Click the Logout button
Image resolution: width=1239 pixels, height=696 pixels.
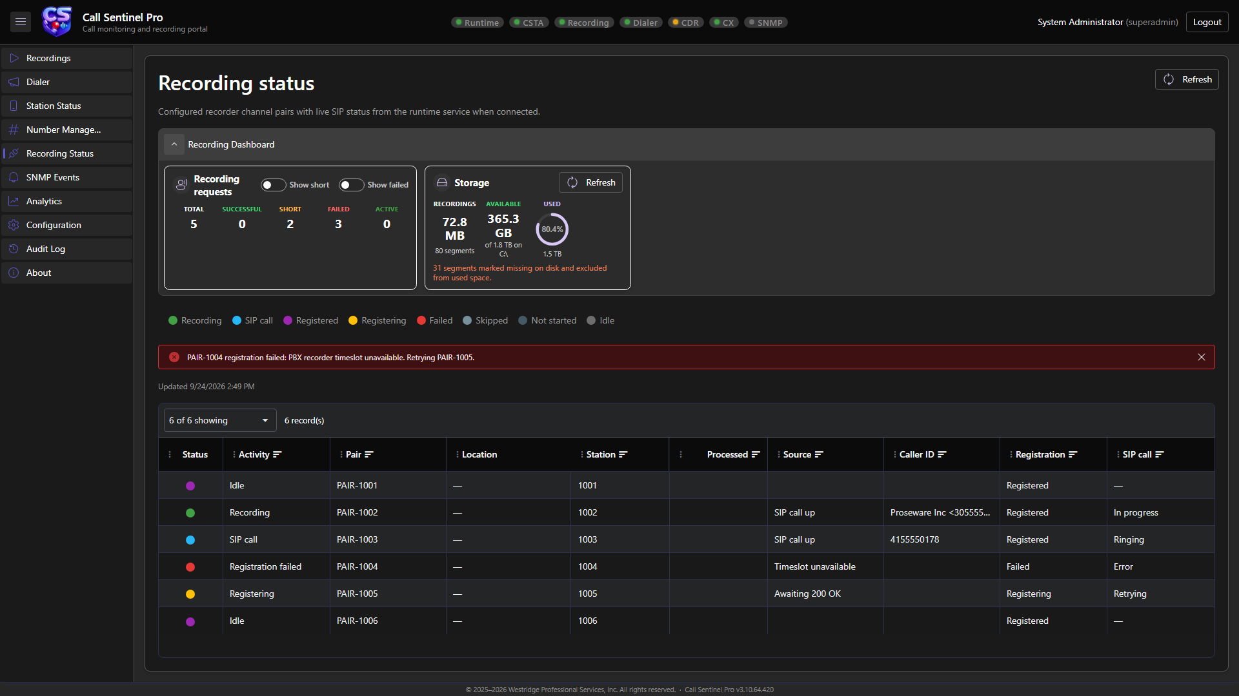tap(1207, 22)
